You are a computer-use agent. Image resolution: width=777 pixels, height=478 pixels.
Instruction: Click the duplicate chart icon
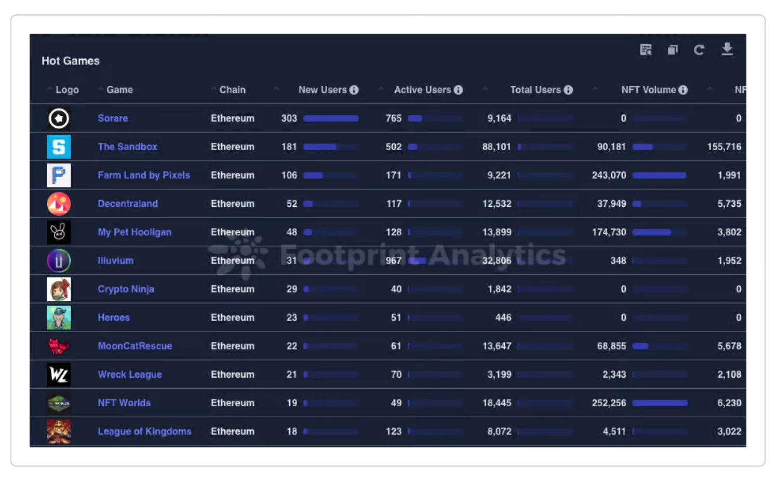point(673,50)
